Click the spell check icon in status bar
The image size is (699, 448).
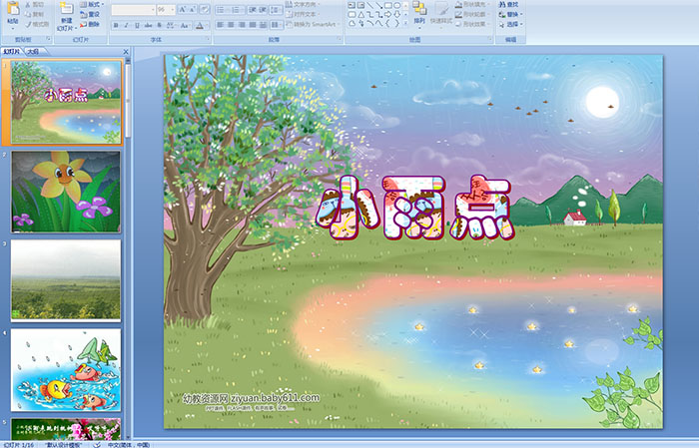coord(96,445)
